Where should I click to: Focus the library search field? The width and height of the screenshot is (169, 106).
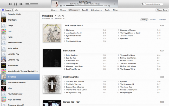[x=152, y=4]
